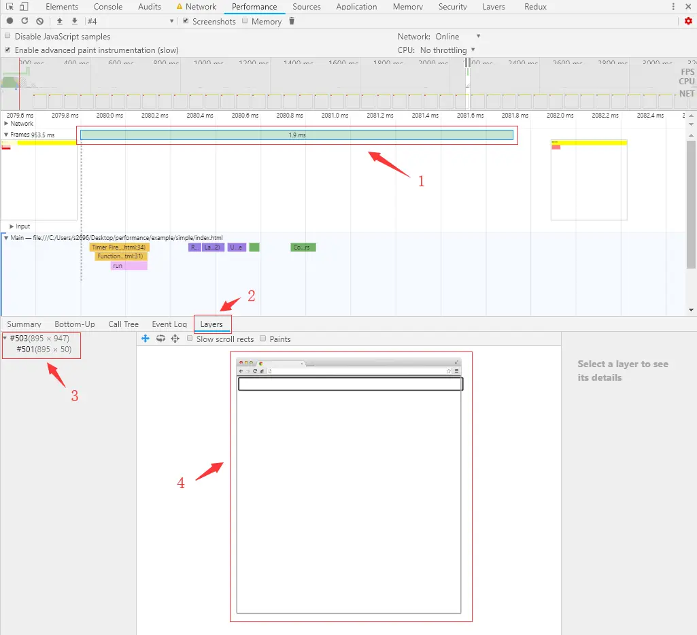
Task: Open the Console tab
Action: [108, 7]
